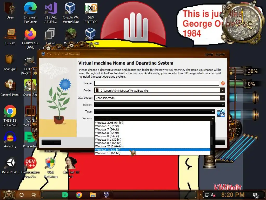Open the Type dropdown
This screenshot has height=200, width=266.
point(155,111)
